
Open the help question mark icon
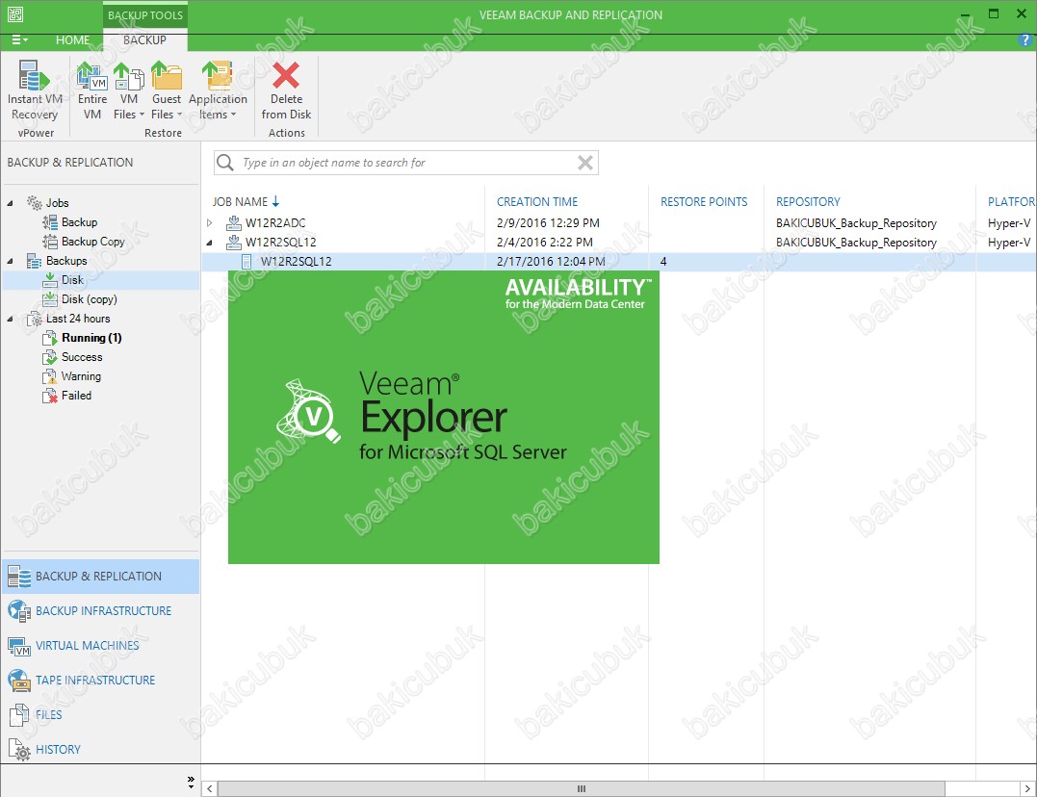tap(1024, 40)
